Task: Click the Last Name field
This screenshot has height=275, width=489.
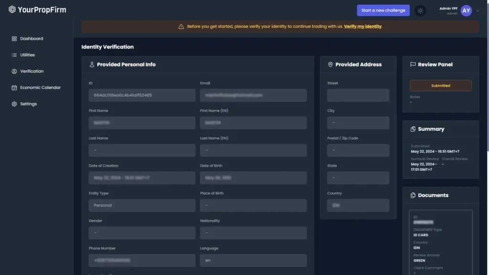Action: click(142, 150)
